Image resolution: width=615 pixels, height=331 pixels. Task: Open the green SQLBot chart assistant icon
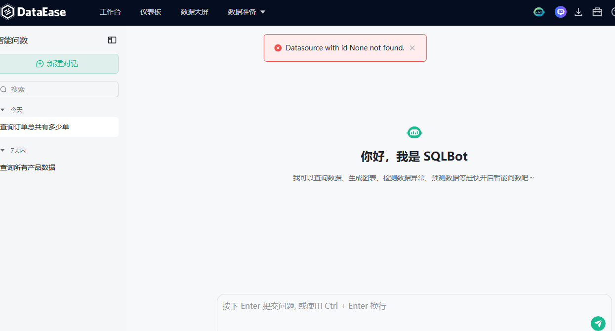point(538,12)
